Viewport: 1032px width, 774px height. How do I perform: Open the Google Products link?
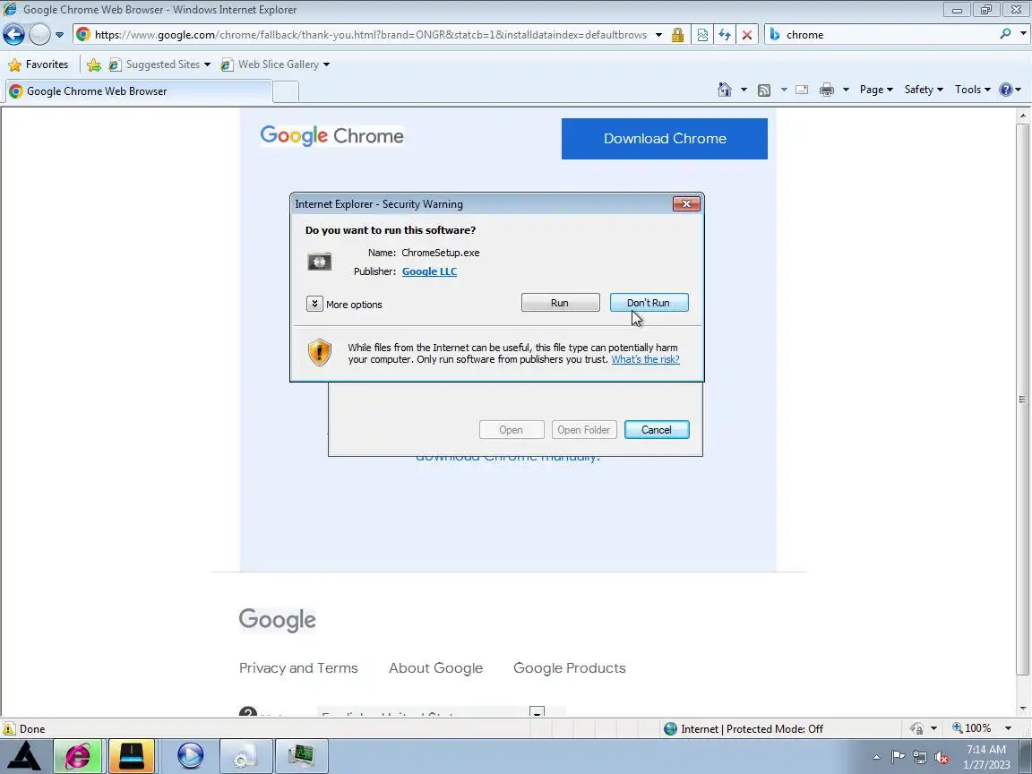570,668
